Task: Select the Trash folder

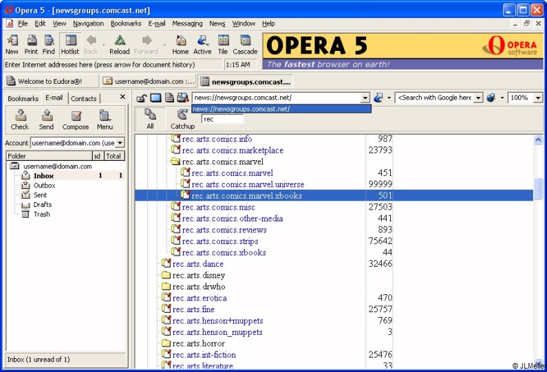Action: [42, 214]
